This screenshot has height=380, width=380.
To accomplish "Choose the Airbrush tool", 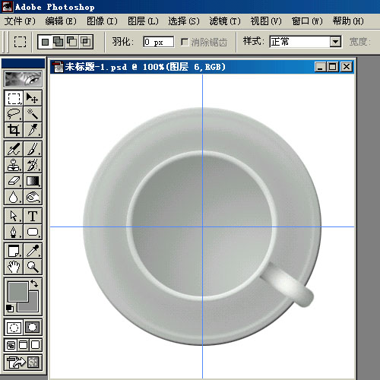I will [14, 149].
